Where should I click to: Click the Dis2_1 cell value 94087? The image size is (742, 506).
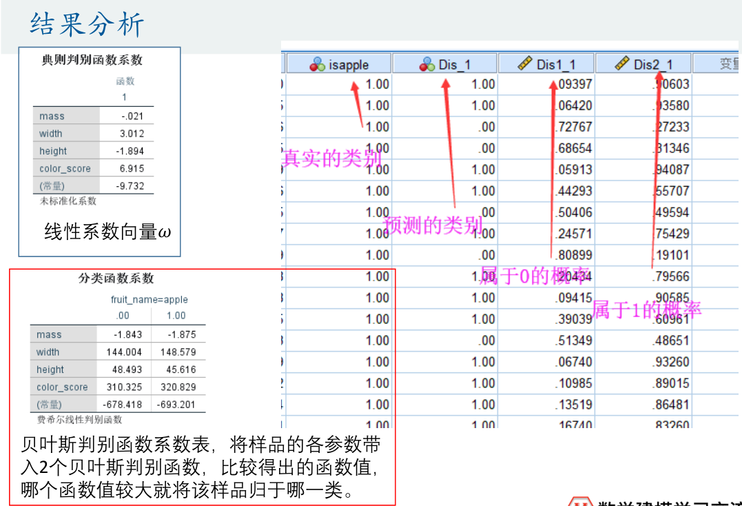point(672,170)
